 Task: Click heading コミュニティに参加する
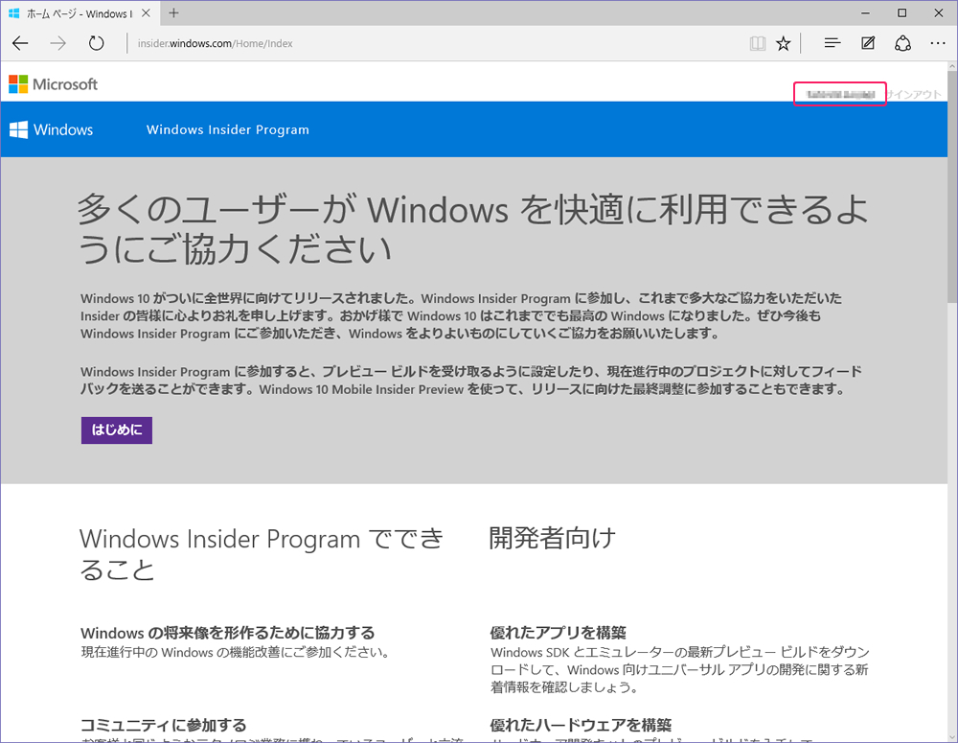[x=164, y=725]
